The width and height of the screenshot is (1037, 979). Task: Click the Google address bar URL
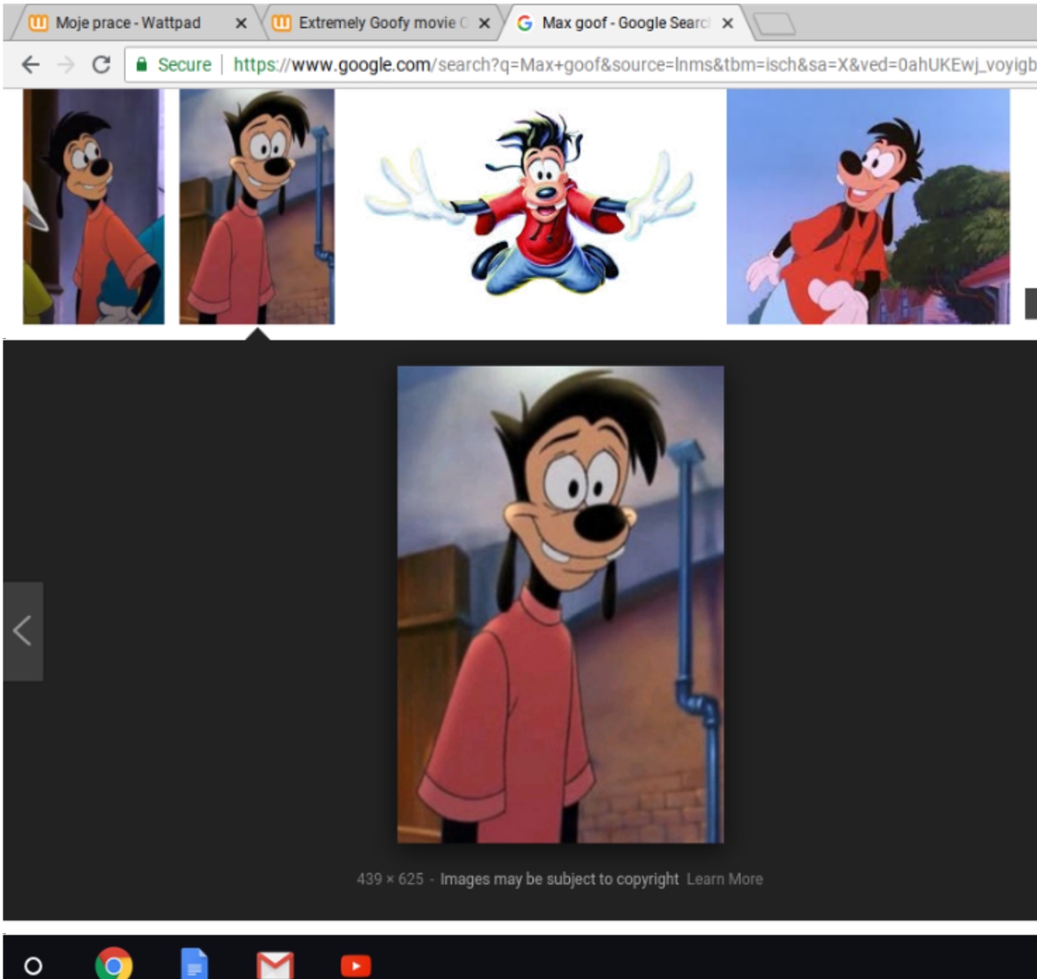coord(633,65)
